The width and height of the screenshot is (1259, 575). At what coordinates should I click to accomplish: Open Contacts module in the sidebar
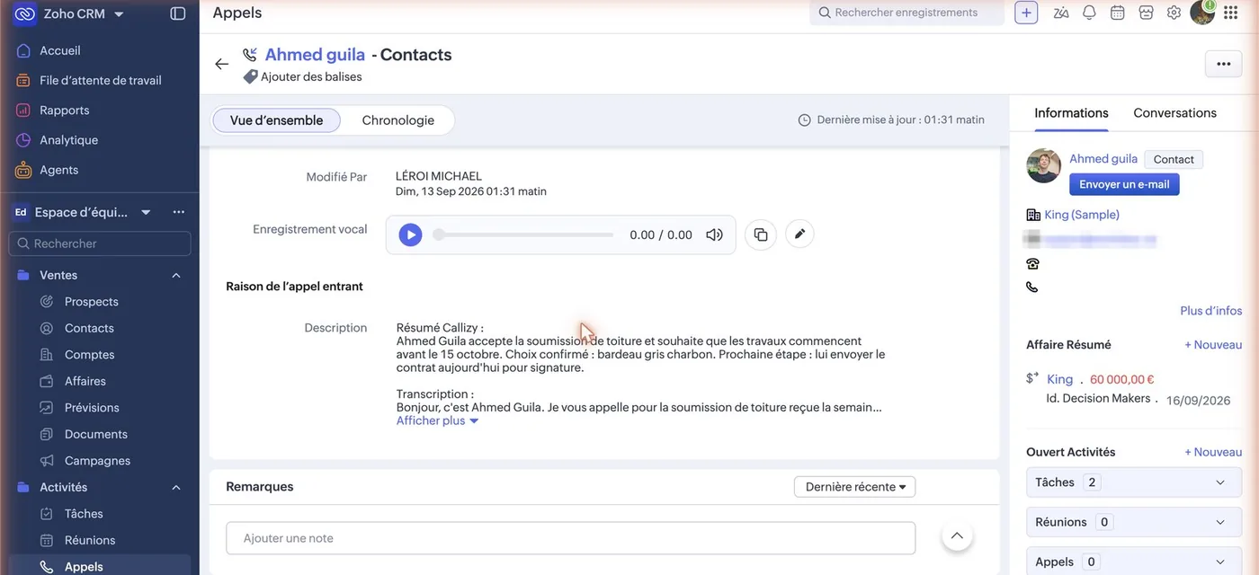pyautogui.click(x=89, y=328)
